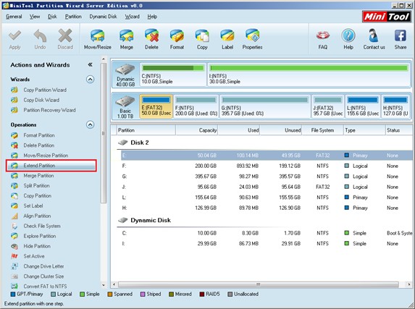Open the Disk menu
The height and width of the screenshot is (309, 415).
pos(52,17)
